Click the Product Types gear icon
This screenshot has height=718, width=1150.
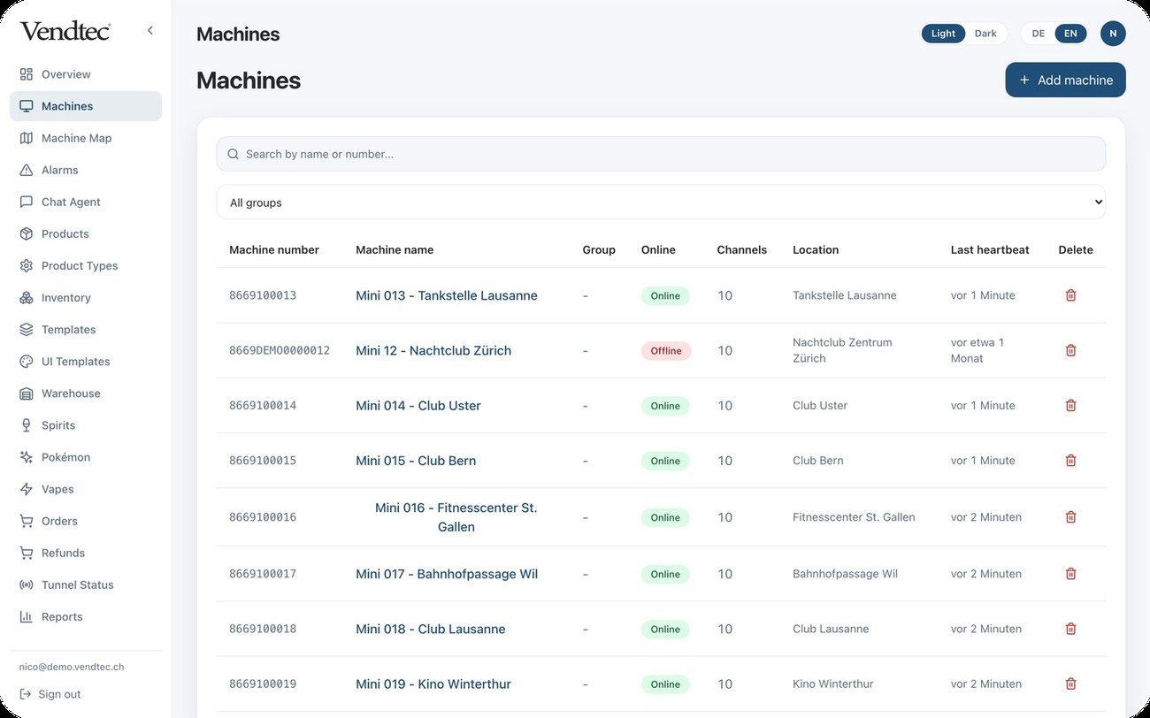(x=27, y=265)
